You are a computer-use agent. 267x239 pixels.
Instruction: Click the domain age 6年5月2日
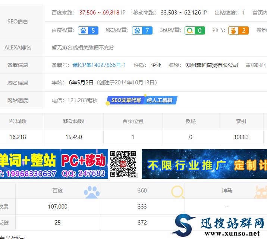tap(81, 83)
